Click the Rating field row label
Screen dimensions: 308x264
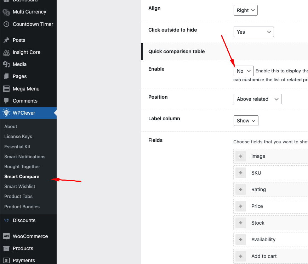tap(258, 189)
